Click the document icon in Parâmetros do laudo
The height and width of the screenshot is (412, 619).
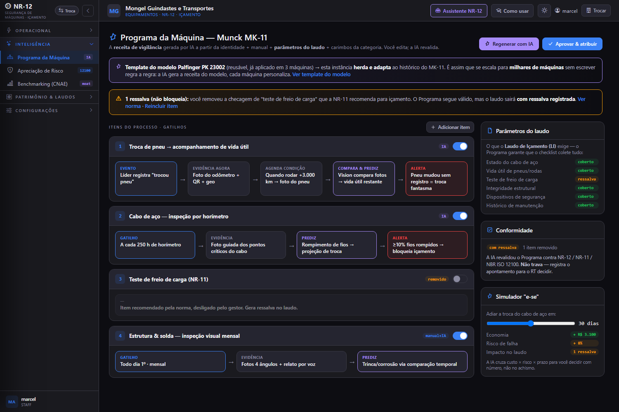point(490,131)
